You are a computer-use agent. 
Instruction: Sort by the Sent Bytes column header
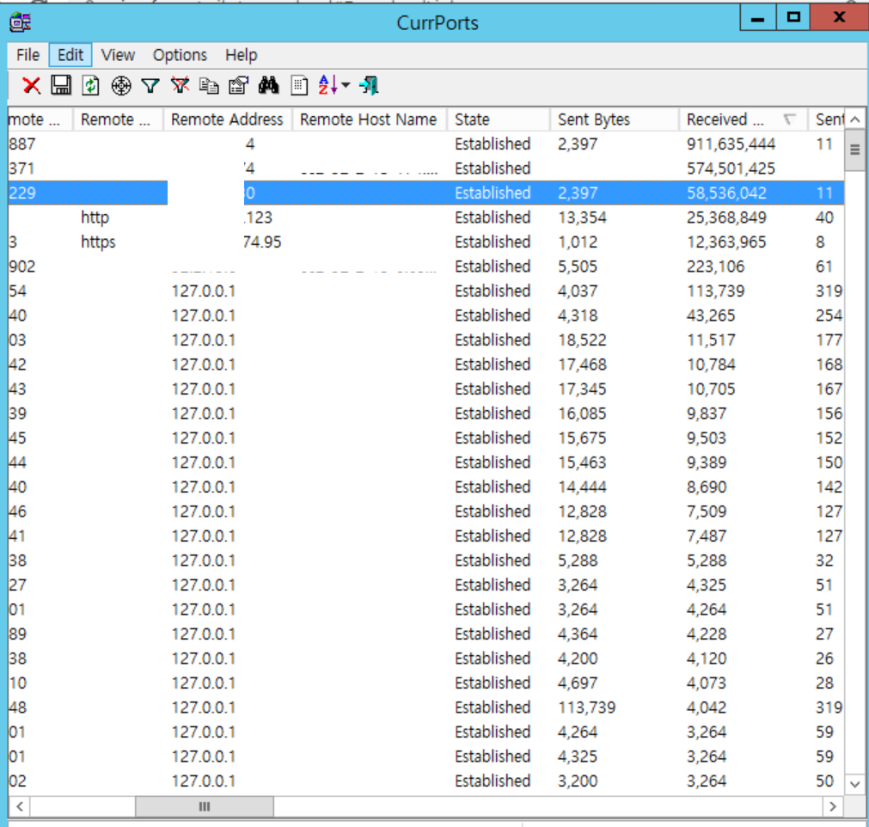[615, 119]
